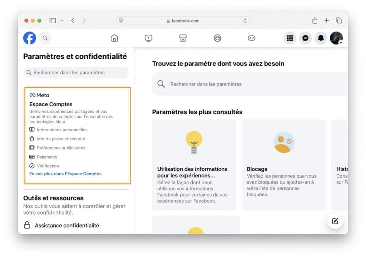
Task: Open the apps grid menu
Action: pyautogui.click(x=290, y=38)
